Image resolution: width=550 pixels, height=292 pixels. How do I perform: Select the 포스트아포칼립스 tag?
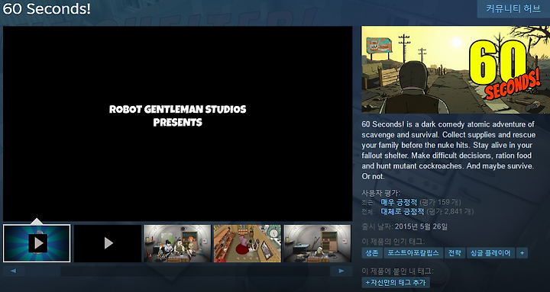point(413,253)
